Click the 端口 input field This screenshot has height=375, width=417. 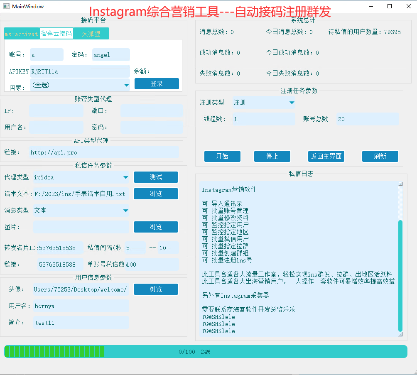tap(152, 110)
